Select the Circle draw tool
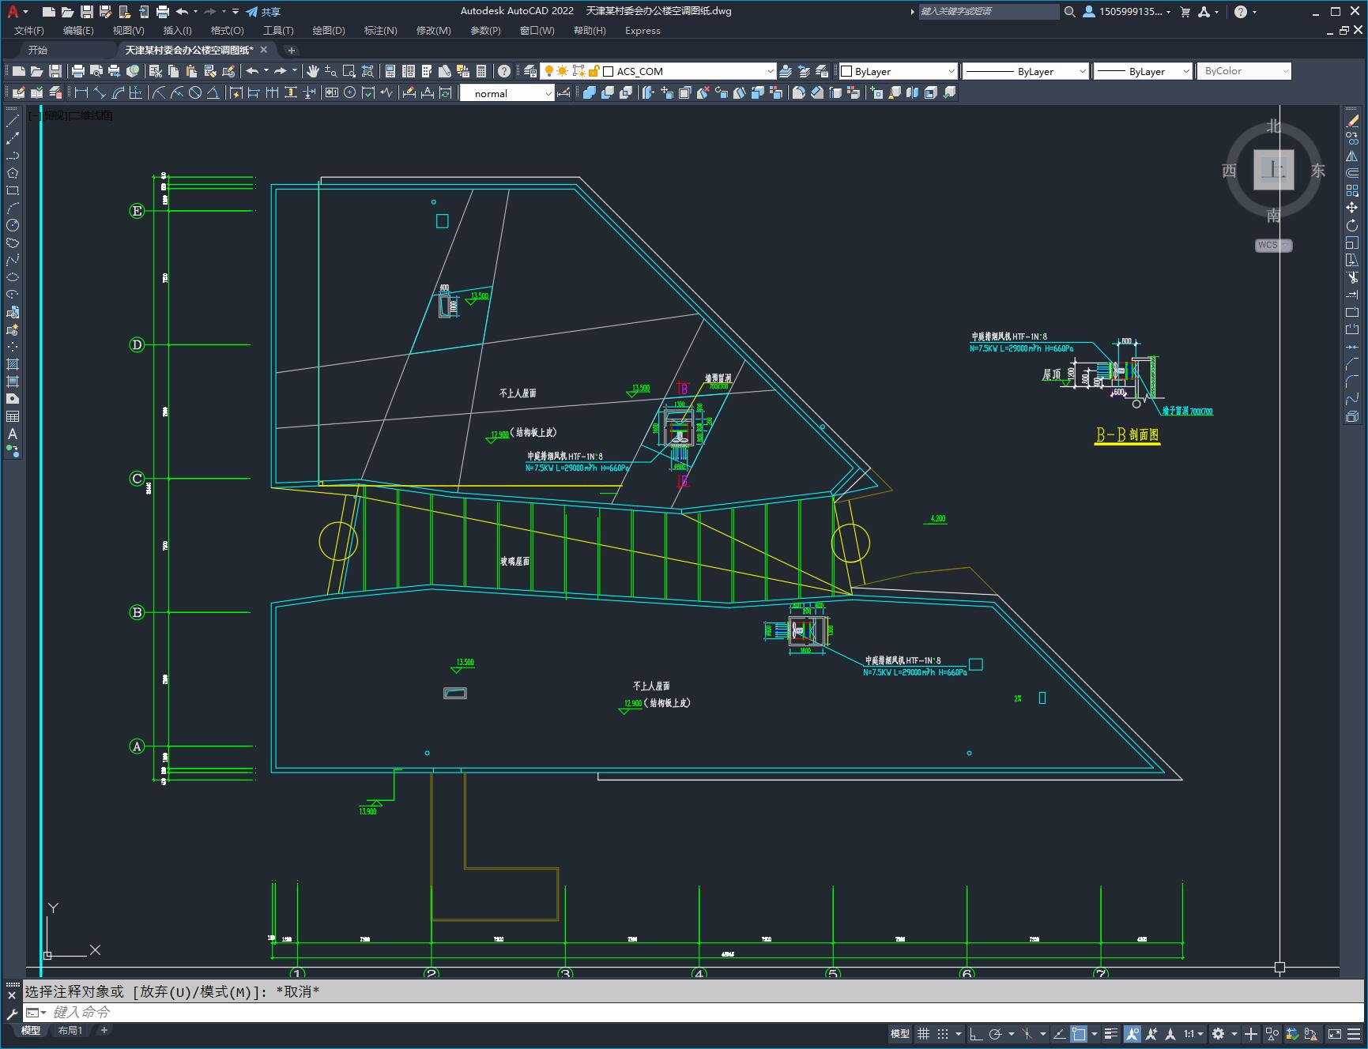This screenshot has height=1049, width=1368. tap(13, 225)
